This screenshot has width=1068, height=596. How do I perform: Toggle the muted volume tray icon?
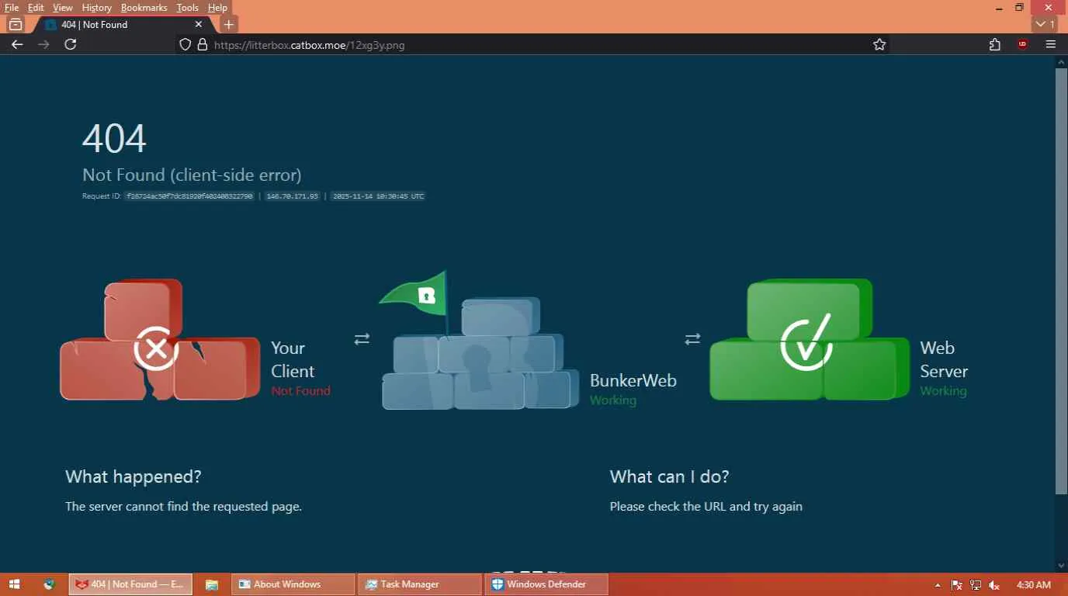pyautogui.click(x=994, y=585)
